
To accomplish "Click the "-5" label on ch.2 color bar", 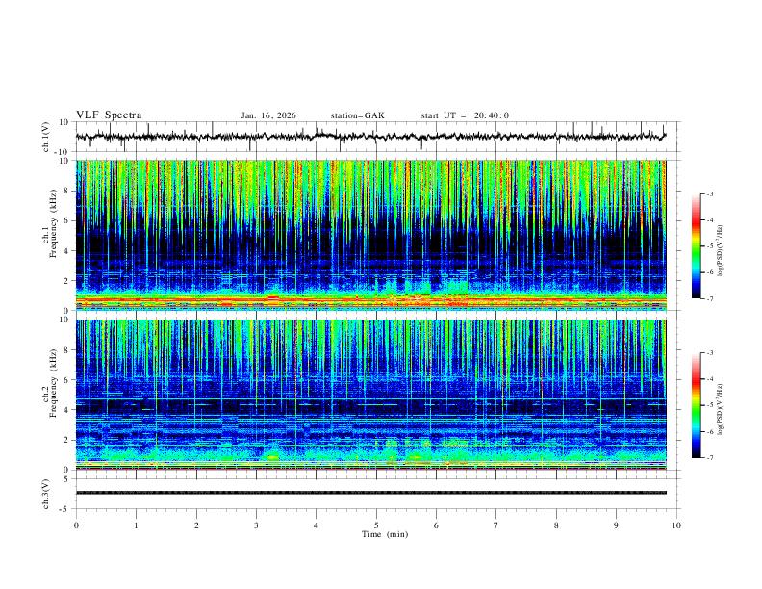I will point(710,405).
